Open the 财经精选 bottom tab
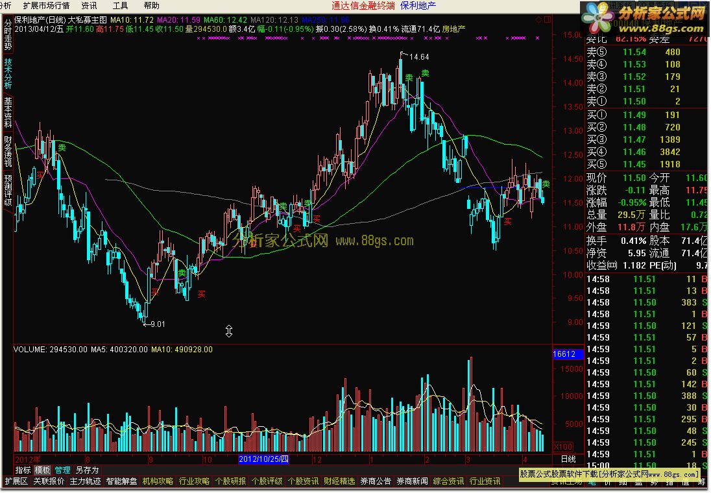This screenshot has height=493, width=711. coord(339,481)
